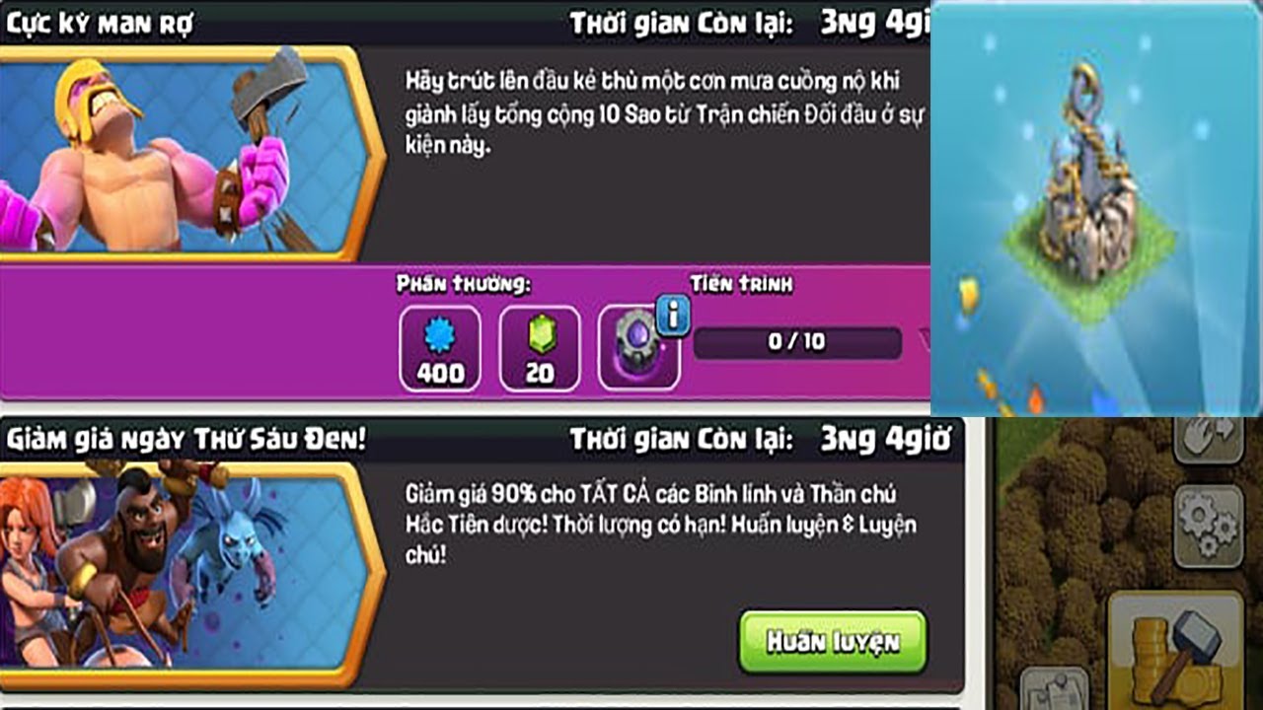Viewport: 1263px width, 710px height.
Task: Open the Cực kỳ man rợ event title
Action: coord(100,25)
